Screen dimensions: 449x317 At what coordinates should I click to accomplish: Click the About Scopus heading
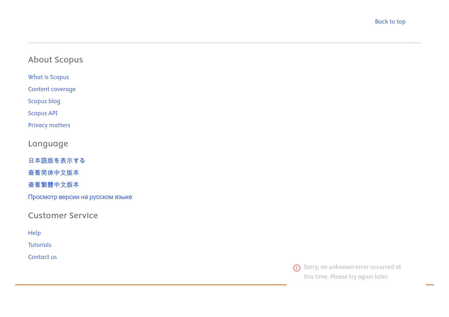tap(55, 60)
